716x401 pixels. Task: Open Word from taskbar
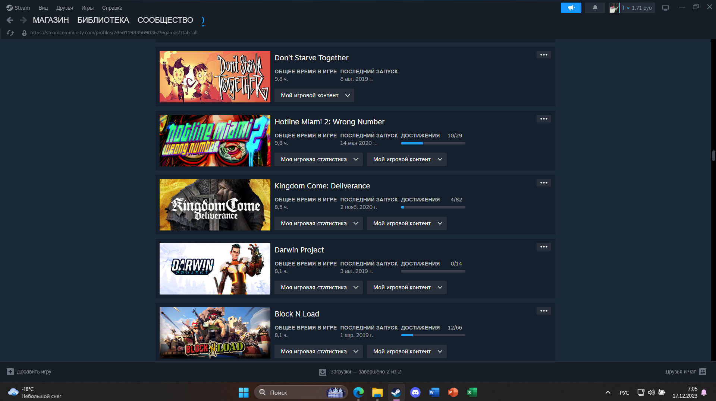point(434,392)
